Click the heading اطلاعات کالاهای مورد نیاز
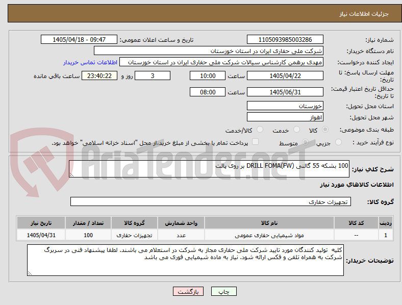This screenshot has width=402, height=305. click(357, 185)
